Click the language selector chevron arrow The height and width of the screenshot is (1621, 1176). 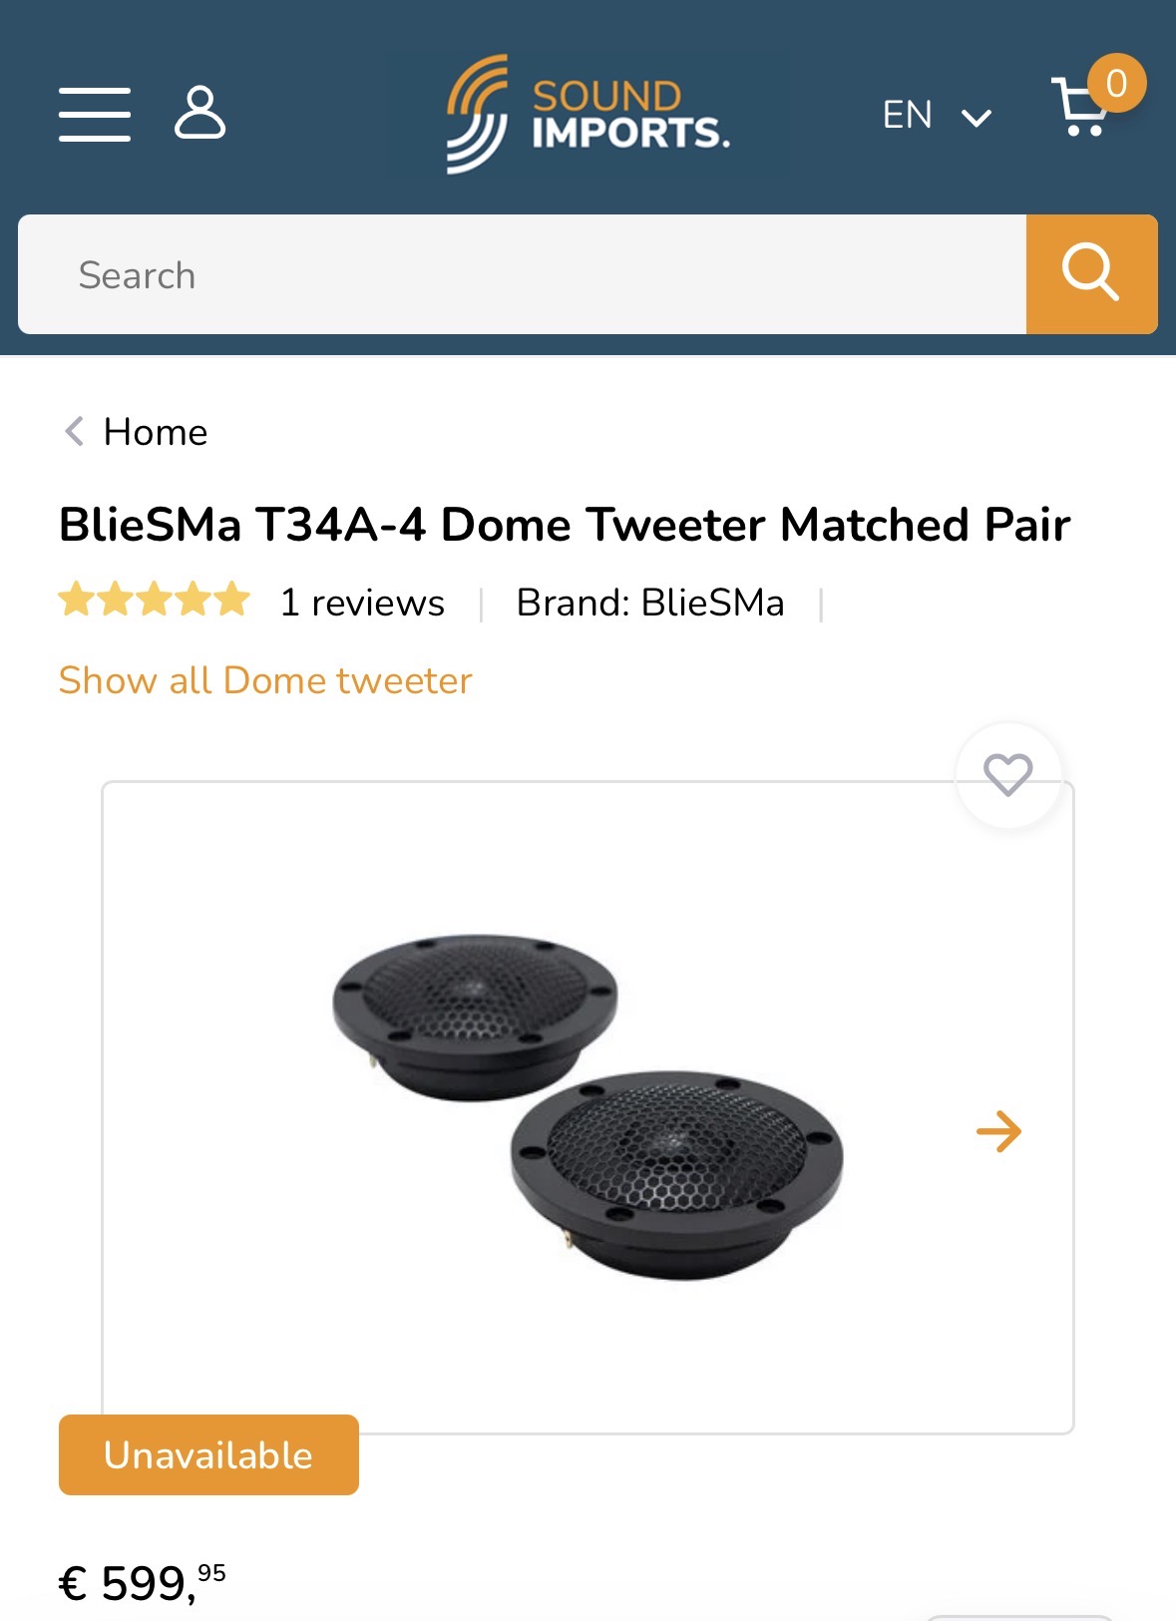(x=976, y=118)
